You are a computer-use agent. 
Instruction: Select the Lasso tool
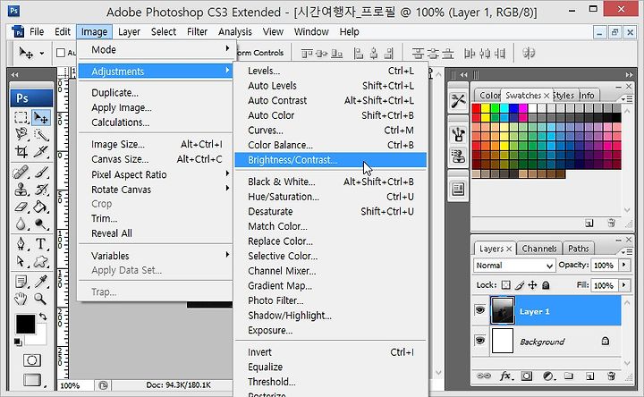[21, 134]
